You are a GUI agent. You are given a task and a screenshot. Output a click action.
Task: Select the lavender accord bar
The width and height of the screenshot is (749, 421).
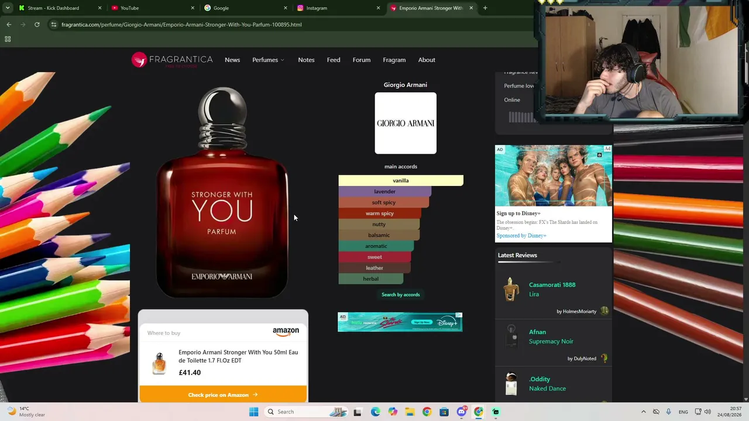click(385, 192)
